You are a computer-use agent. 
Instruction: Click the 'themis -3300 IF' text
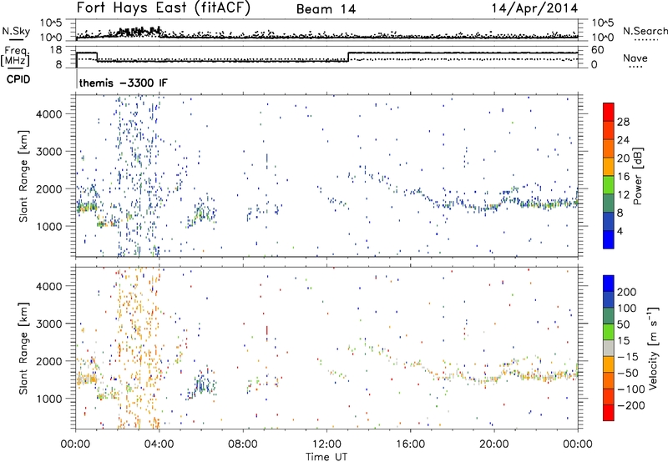click(x=123, y=83)
